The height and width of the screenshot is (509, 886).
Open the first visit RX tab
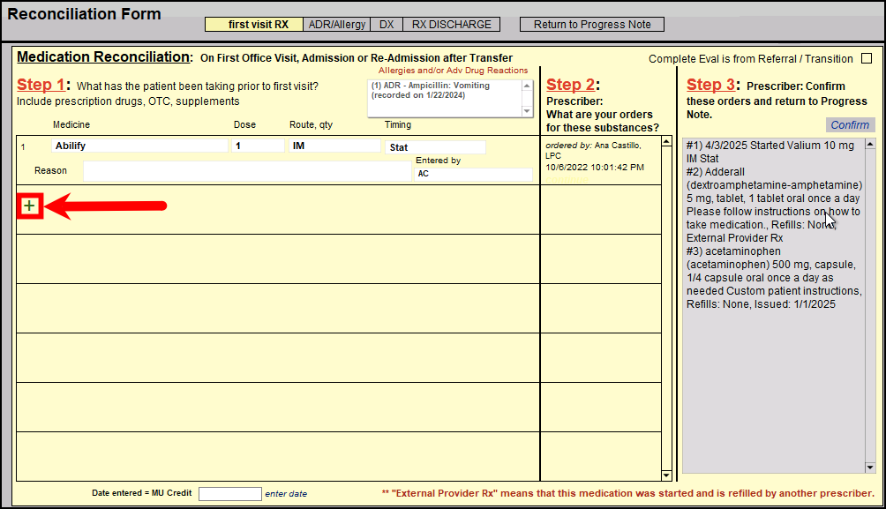coord(253,25)
